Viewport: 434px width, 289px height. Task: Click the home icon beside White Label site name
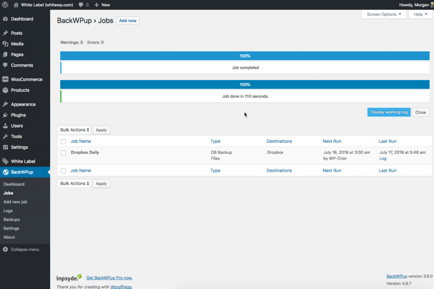[x=16, y=5]
